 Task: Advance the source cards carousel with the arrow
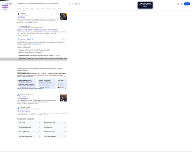pos(67,84)
